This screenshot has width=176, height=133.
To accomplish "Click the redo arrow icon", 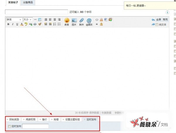I will (x=153, y=24).
